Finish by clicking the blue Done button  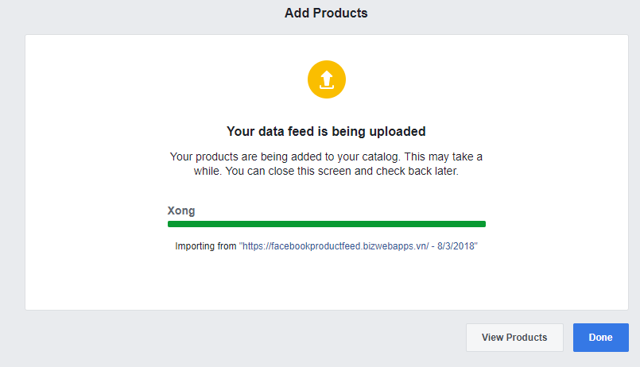click(601, 338)
